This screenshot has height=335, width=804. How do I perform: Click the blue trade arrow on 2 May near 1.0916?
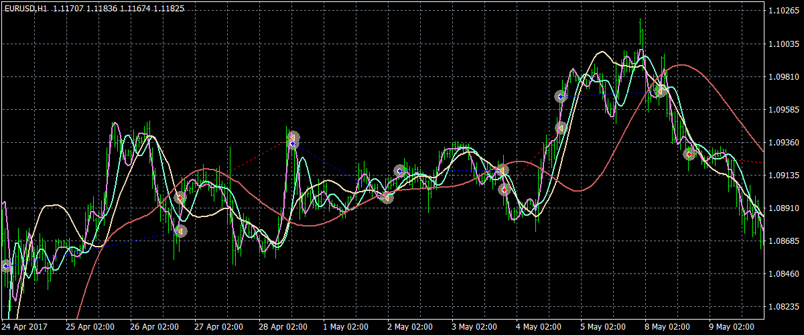click(x=400, y=171)
